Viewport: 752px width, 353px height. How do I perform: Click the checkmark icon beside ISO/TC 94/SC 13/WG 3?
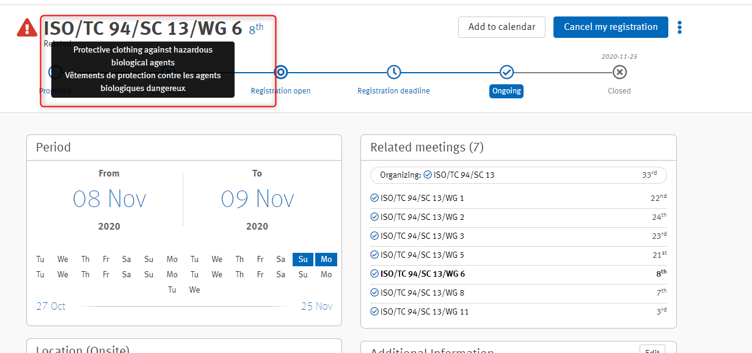coord(373,236)
